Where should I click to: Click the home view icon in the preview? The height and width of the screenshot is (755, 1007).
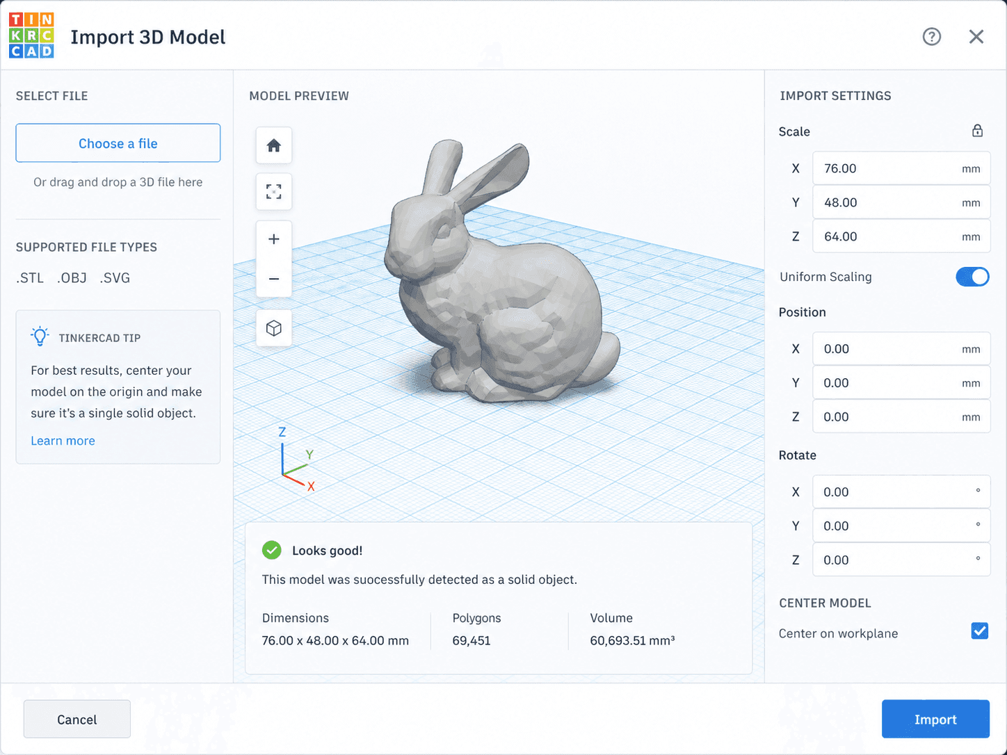(273, 146)
